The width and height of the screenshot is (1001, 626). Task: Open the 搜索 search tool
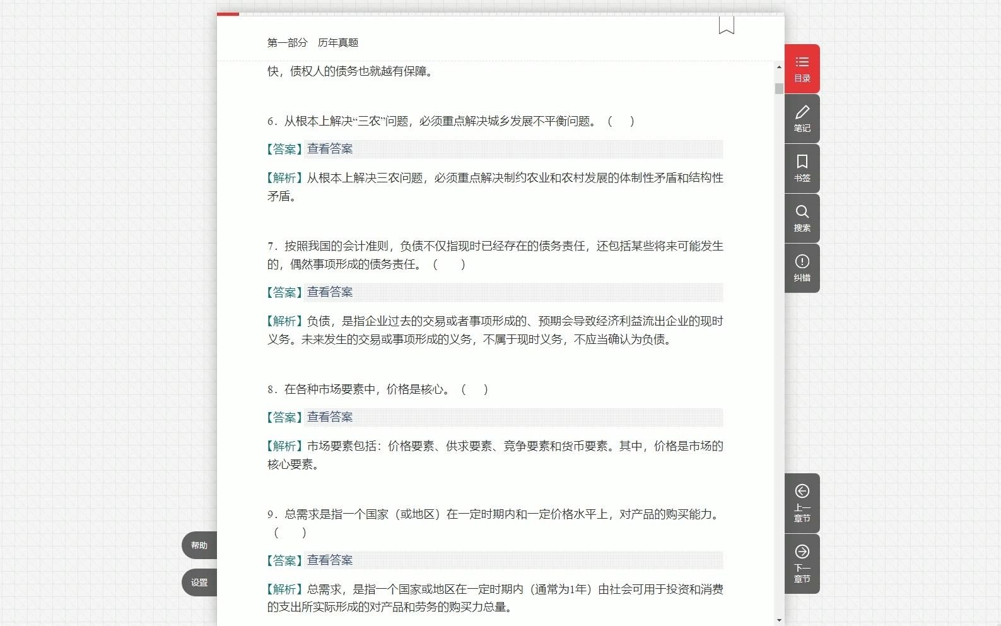[x=802, y=218]
